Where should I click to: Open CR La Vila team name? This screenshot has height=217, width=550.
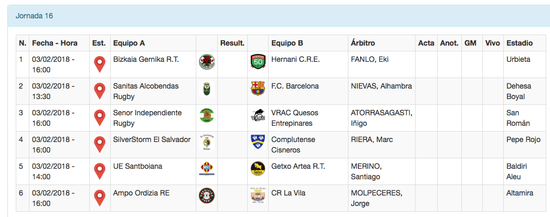(x=288, y=193)
